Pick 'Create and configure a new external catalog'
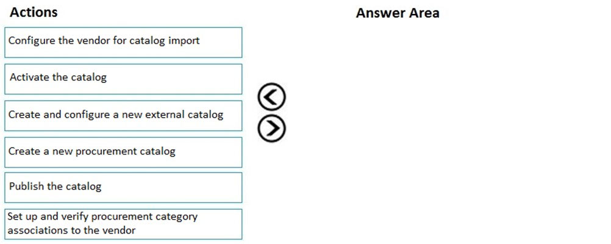Image resolution: width=611 pixels, height=244 pixels. pyautogui.click(x=123, y=116)
